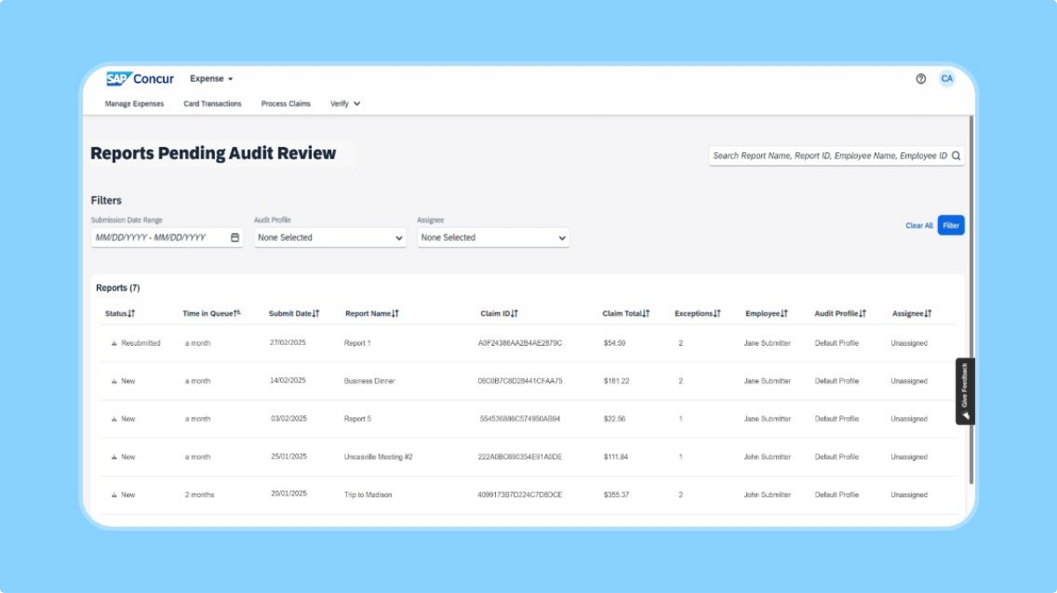The height and width of the screenshot is (593, 1057).
Task: Click the vertical page scrollbar
Action: click(971, 299)
